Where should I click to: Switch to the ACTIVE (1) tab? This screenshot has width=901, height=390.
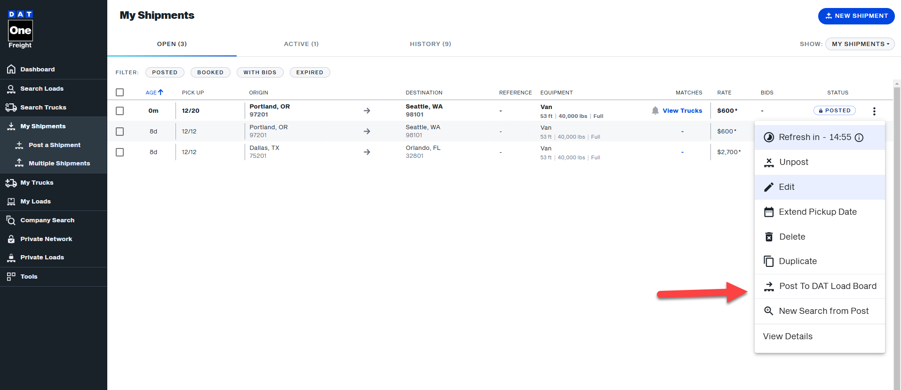(x=301, y=44)
